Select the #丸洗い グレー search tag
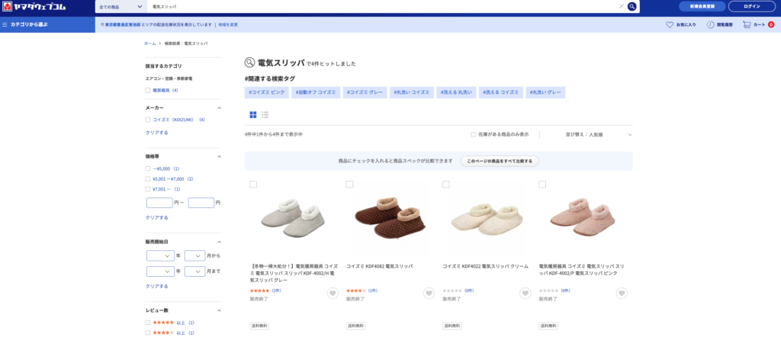 [545, 92]
